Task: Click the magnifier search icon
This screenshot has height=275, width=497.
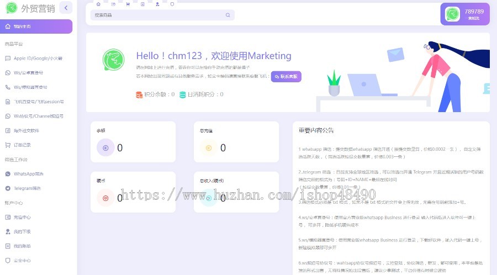Action: (228, 15)
